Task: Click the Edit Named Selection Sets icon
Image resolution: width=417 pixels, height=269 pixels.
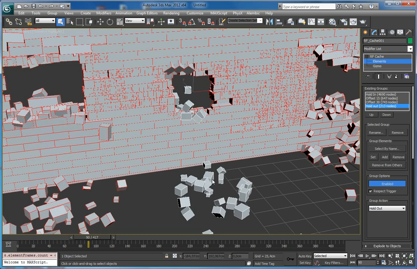Action: (222, 22)
